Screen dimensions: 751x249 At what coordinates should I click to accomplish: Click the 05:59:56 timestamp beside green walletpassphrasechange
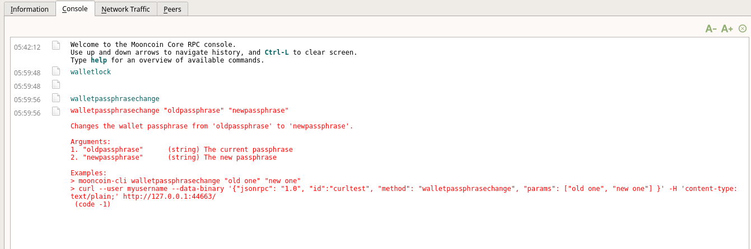(x=27, y=100)
